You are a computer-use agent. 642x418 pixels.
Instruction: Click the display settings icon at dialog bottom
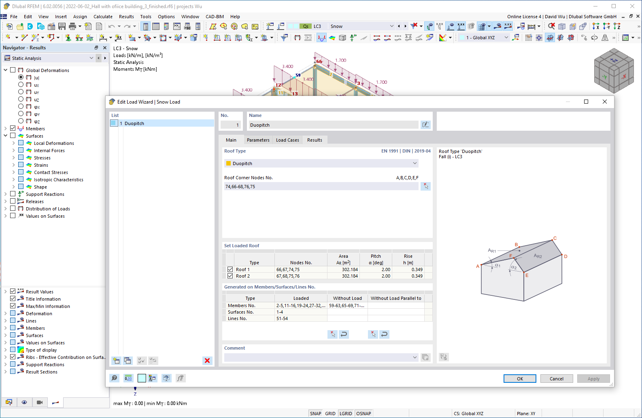click(166, 378)
